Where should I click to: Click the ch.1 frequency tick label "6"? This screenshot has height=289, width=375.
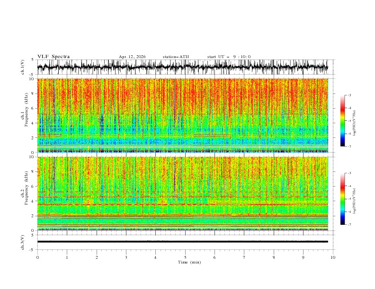click(33, 108)
